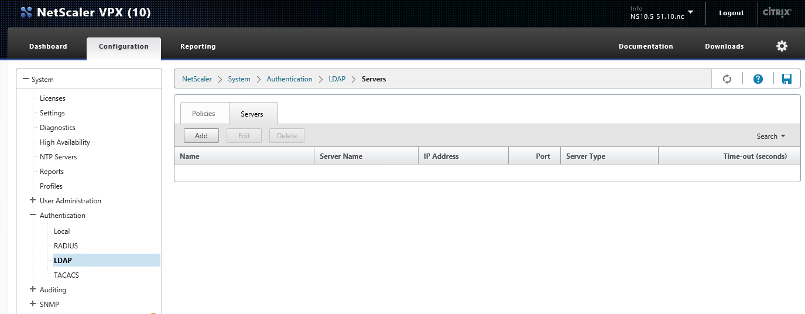This screenshot has height=314, width=805.
Task: Open the Reporting tab
Action: (x=198, y=46)
